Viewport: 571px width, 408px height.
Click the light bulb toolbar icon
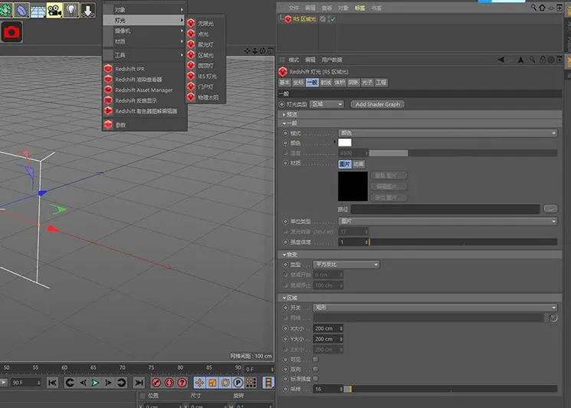pyautogui.click(x=71, y=10)
